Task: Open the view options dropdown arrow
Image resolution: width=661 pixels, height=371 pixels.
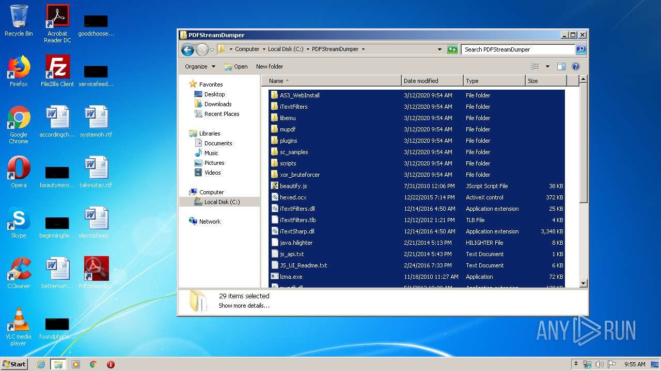Action: pos(547,66)
